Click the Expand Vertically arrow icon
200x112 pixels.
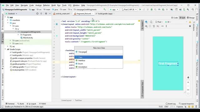(166, 26)
